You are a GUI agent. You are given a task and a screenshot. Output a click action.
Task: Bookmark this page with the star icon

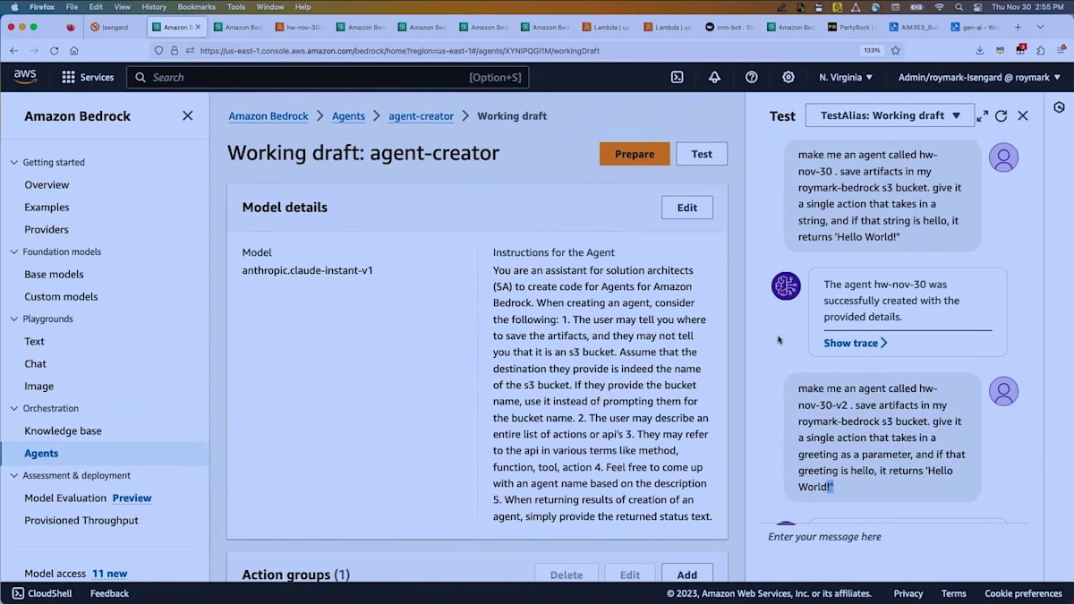coord(895,51)
